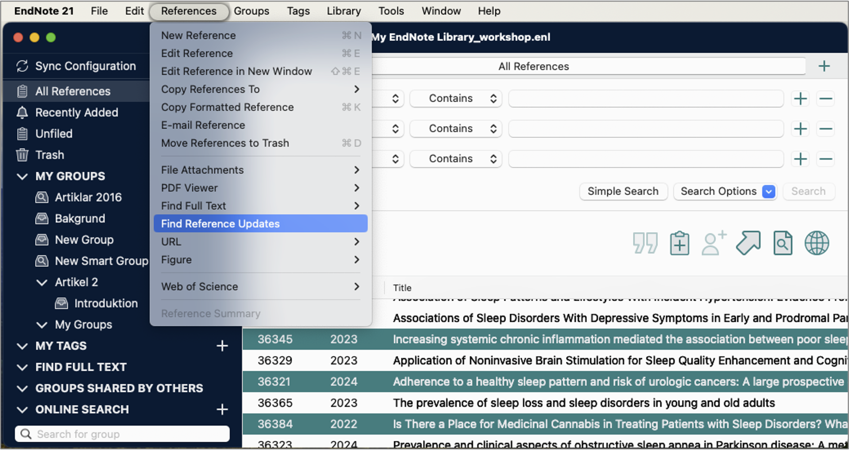
Task: Click the Simple Search button
Action: 623,191
